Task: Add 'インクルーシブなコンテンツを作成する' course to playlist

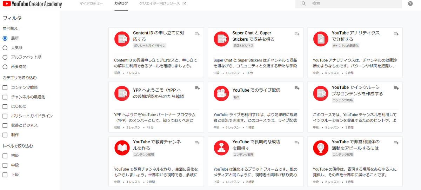Action: (x=396, y=88)
